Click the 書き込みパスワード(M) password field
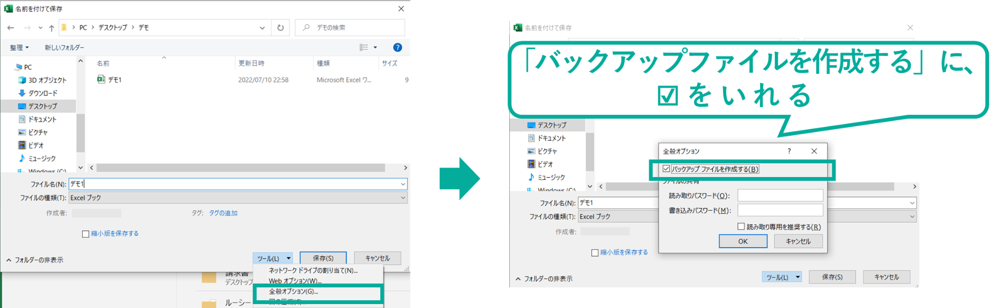The image size is (1005, 308). click(780, 210)
